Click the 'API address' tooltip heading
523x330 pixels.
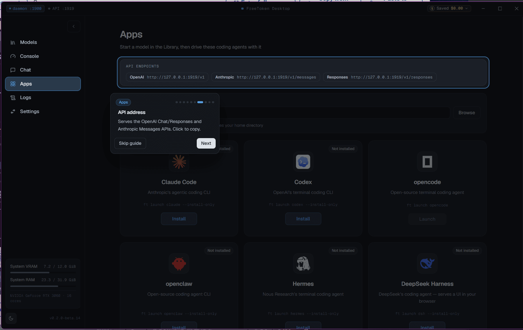pyautogui.click(x=132, y=113)
